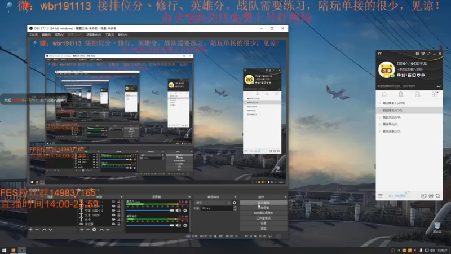
Task: Switch to the YY groups icon
Action: coord(417,94)
